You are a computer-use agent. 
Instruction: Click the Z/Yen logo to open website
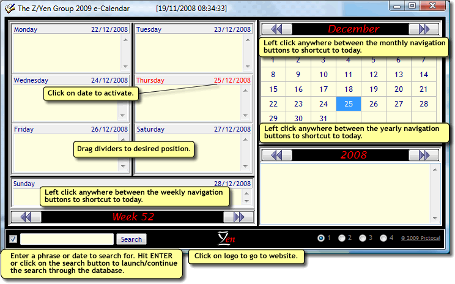point(226,239)
